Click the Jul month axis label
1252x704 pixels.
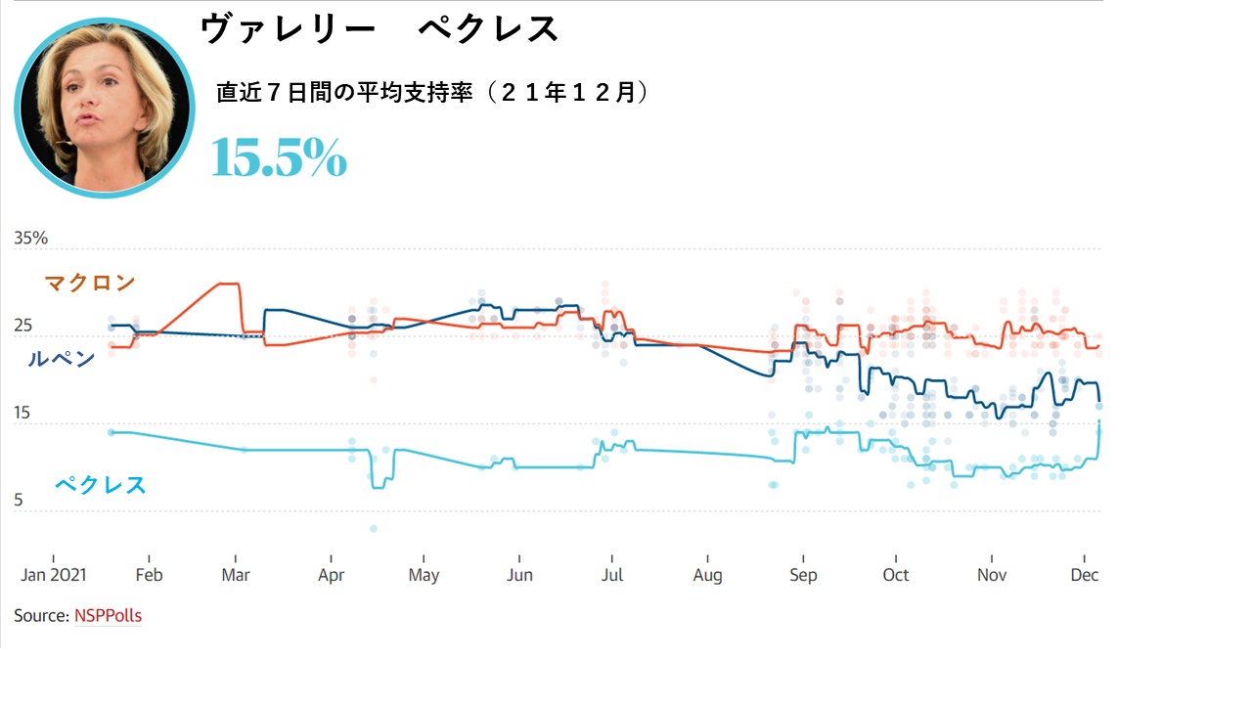613,575
